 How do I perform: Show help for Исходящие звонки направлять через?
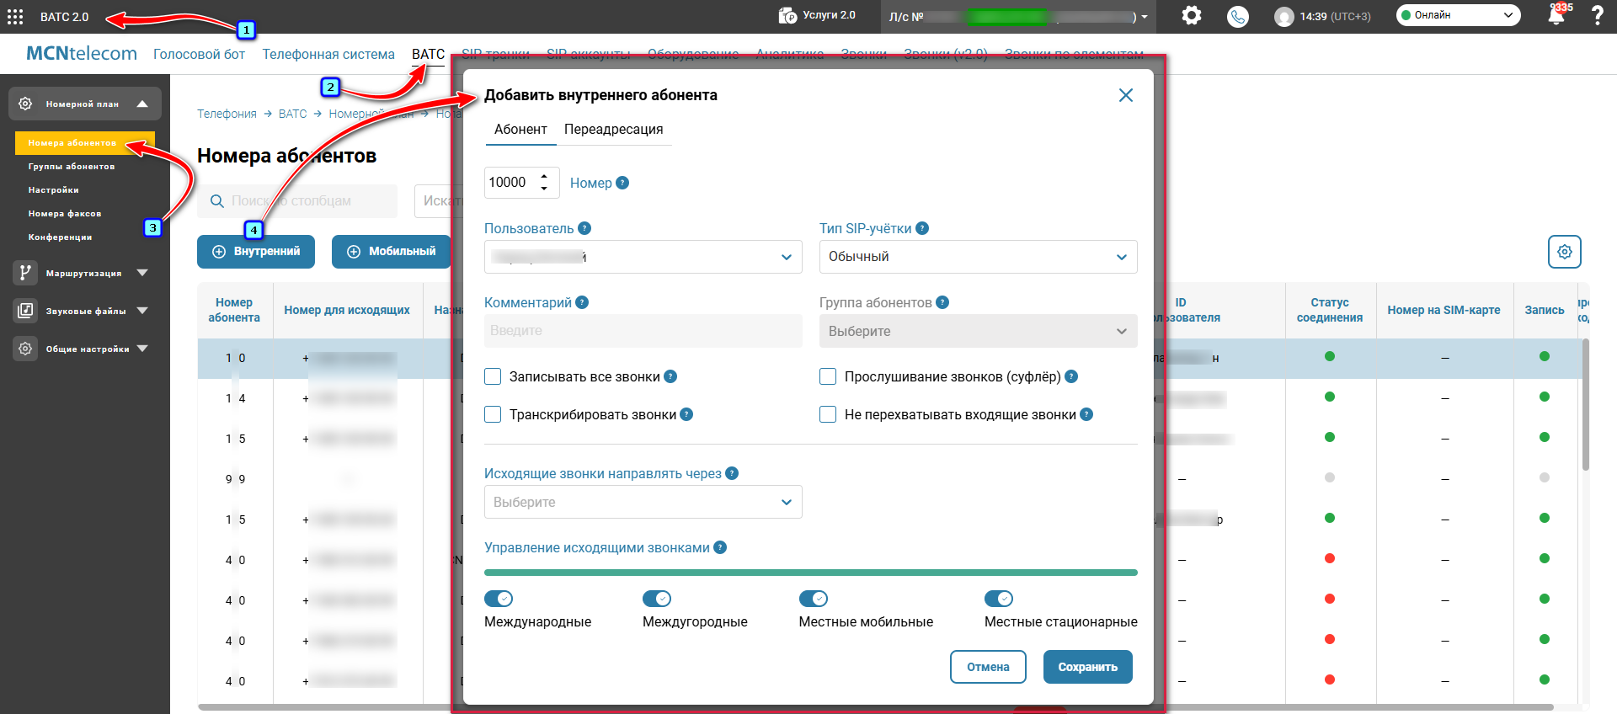pos(732,473)
